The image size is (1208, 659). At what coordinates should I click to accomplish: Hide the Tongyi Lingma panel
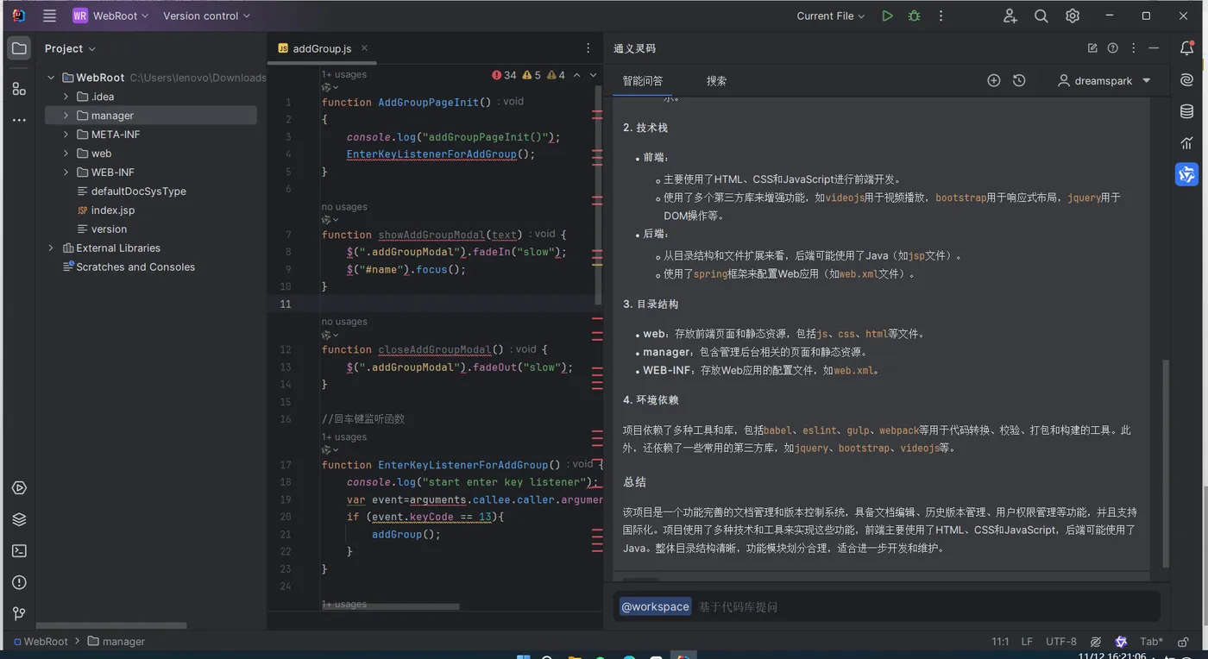click(1155, 48)
